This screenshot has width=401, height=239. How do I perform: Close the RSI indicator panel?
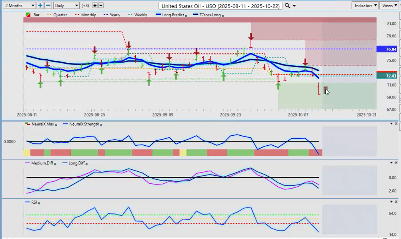tap(396, 202)
